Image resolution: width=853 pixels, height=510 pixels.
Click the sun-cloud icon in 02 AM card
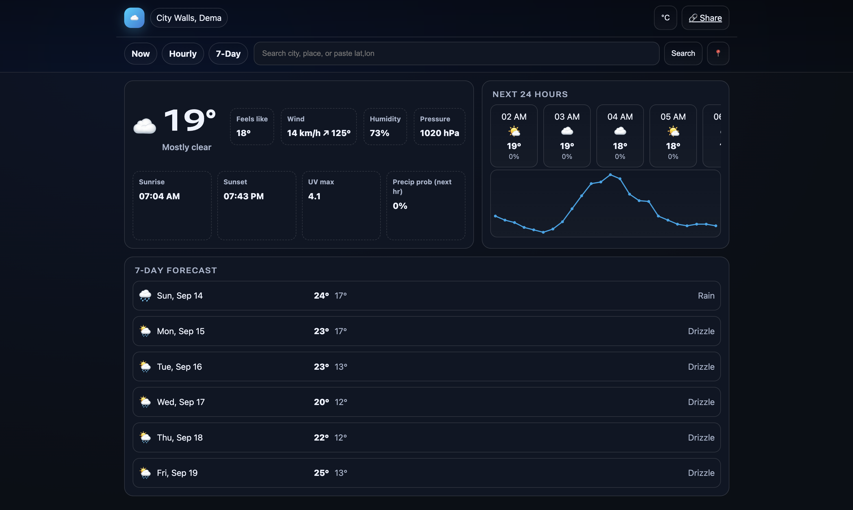click(514, 131)
